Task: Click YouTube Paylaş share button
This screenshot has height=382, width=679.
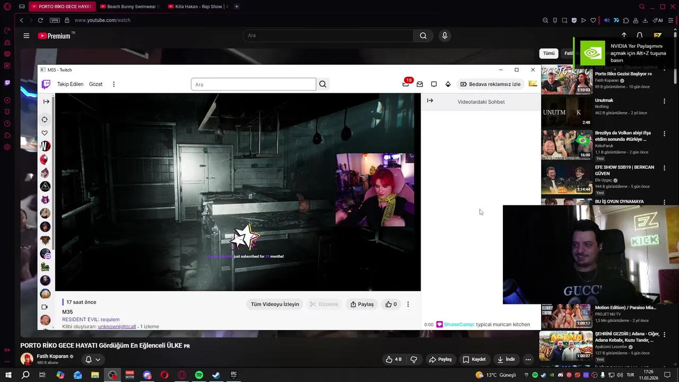Action: (x=440, y=359)
